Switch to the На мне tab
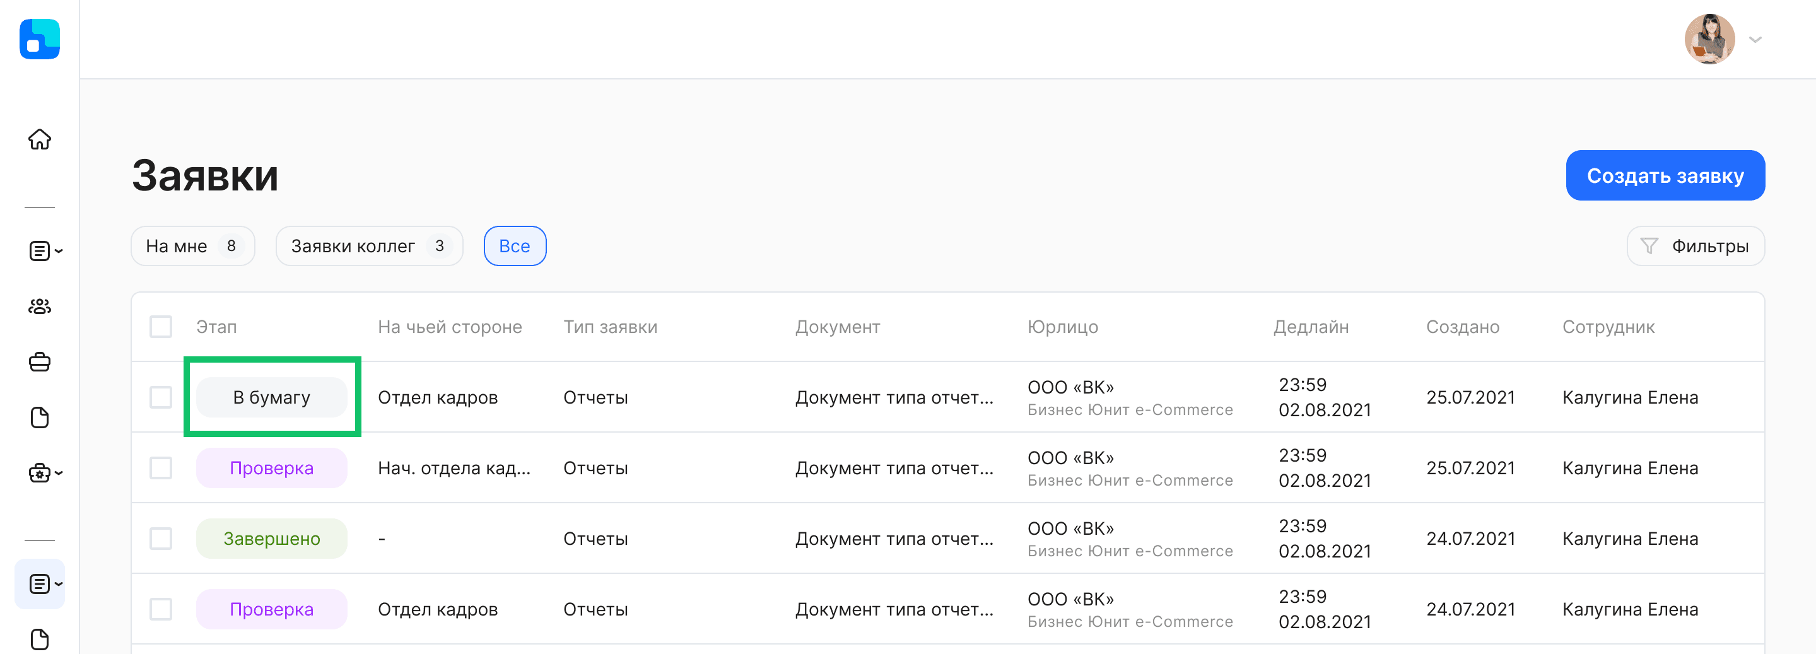1816x654 pixels. coord(192,246)
